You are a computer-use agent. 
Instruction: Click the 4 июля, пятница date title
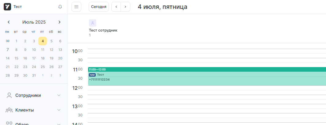coord(162,7)
